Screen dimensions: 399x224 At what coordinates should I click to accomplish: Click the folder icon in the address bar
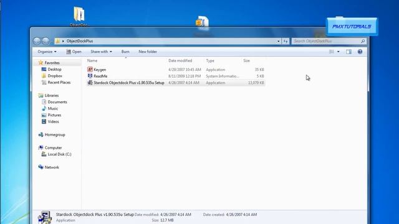[58, 41]
